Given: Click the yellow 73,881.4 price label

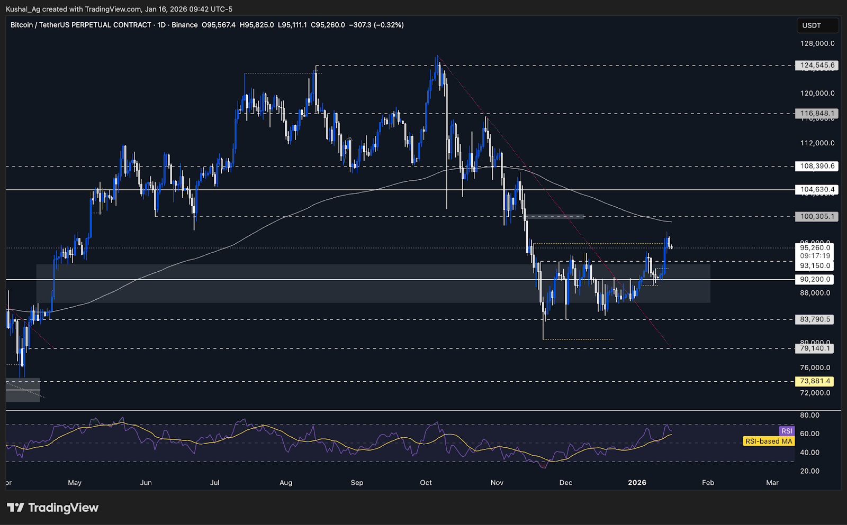Looking at the screenshot, I should point(815,381).
